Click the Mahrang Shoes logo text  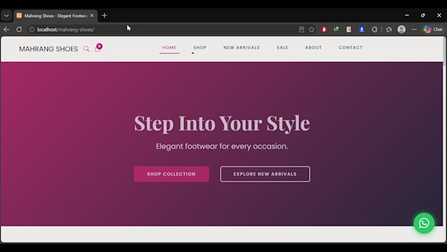click(x=49, y=49)
